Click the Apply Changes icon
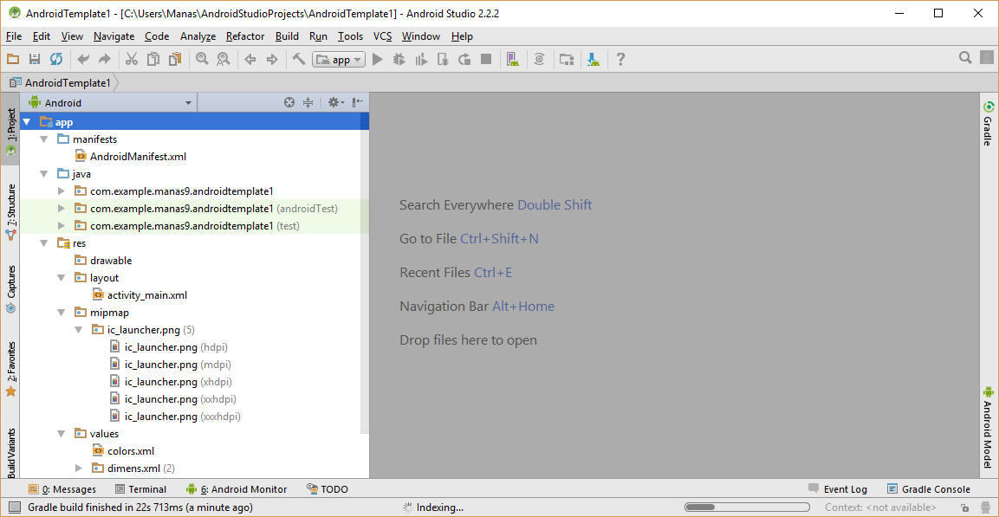999x517 pixels. (464, 59)
